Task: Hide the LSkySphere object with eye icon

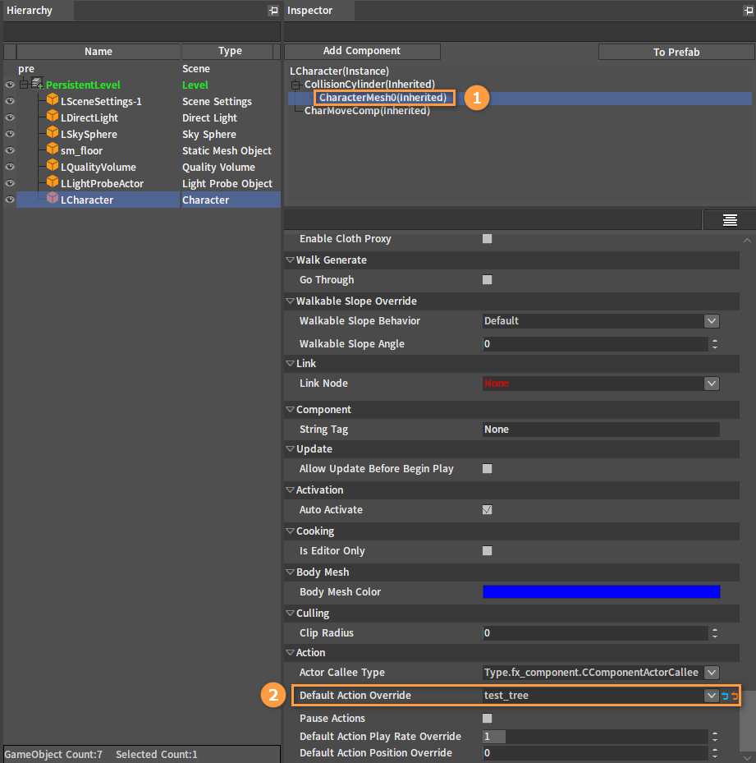Action: coord(10,134)
